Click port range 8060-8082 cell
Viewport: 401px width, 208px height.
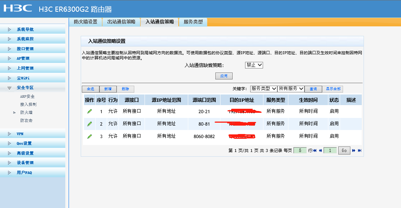click(x=204, y=137)
